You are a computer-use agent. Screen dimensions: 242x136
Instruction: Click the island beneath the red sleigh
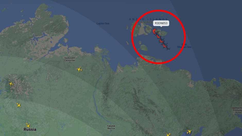click(162, 33)
